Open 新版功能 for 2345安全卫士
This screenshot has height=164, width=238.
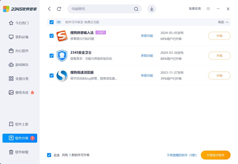[147, 56]
